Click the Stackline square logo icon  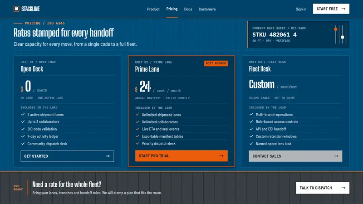pos(16,9)
